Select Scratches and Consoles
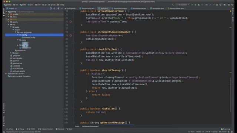This screenshot has width=237, height=133. pyautogui.click(x=19, y=76)
